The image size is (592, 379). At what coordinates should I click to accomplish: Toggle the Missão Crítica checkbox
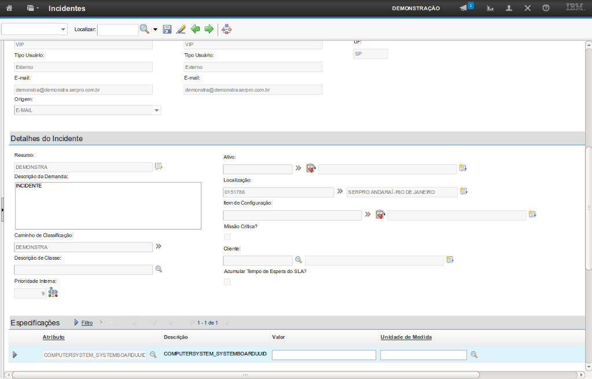227,237
